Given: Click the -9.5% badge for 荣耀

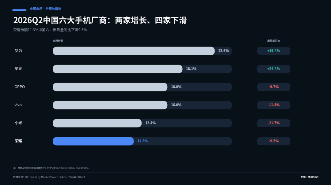Looking at the screenshot, I should [274, 141].
